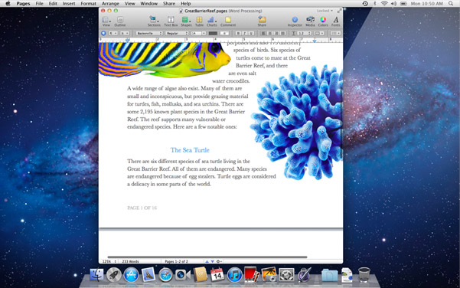Open the Format menu
Screen dimensions: 460x288
pyautogui.click(x=88, y=4)
